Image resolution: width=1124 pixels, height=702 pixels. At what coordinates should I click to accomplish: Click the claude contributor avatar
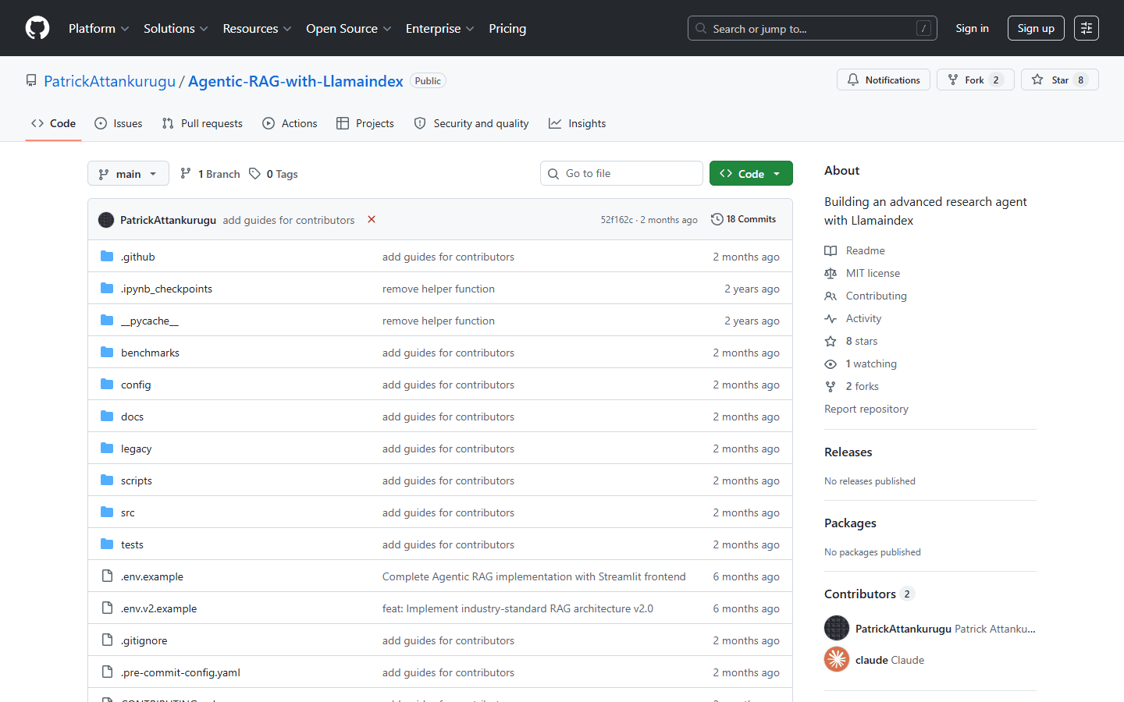tap(837, 659)
